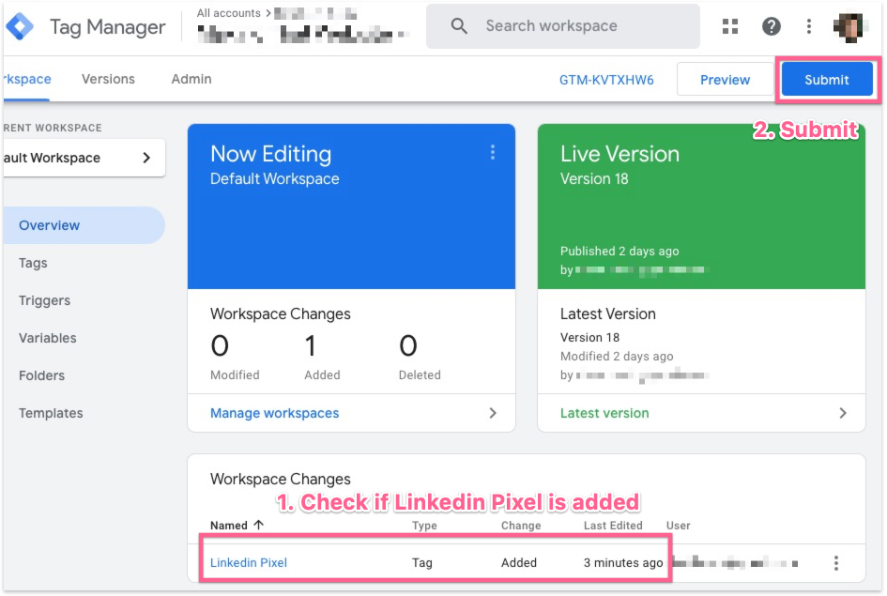Click the user profile avatar

[849, 26]
